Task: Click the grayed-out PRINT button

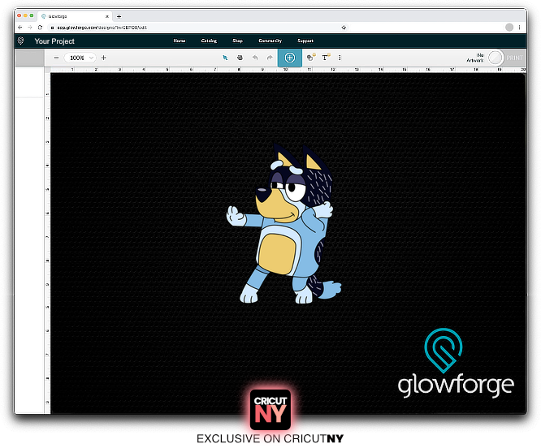Action: pyautogui.click(x=514, y=58)
